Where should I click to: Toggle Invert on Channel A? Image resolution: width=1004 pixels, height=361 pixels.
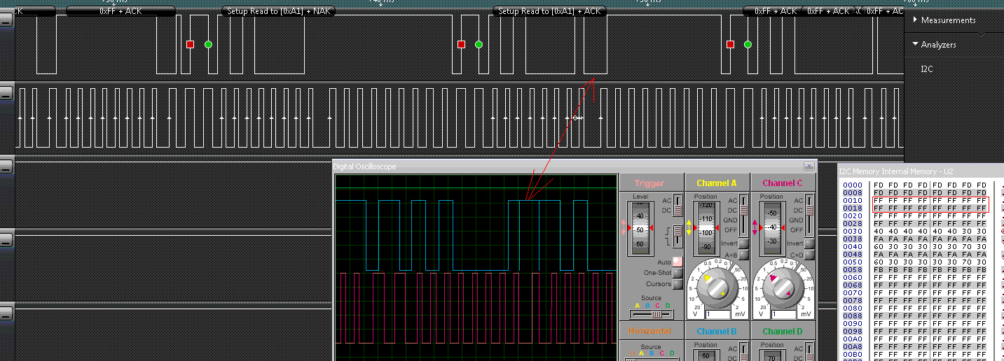[743, 243]
